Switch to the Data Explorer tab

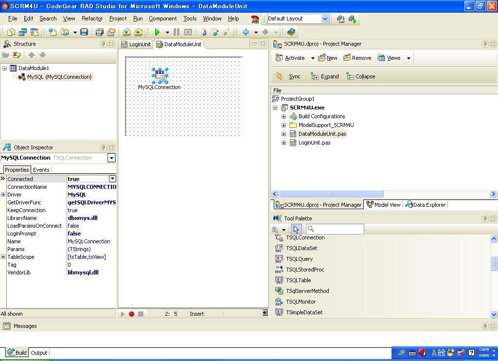tap(426, 205)
